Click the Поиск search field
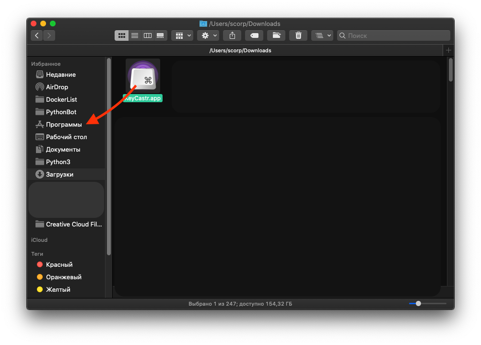Image resolution: width=481 pixels, height=345 pixels. (394, 36)
